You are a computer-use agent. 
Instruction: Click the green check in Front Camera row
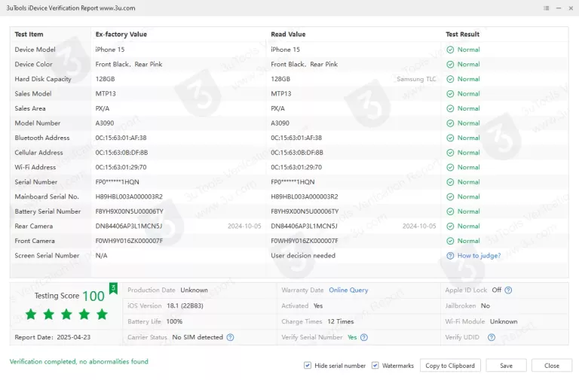(450, 241)
